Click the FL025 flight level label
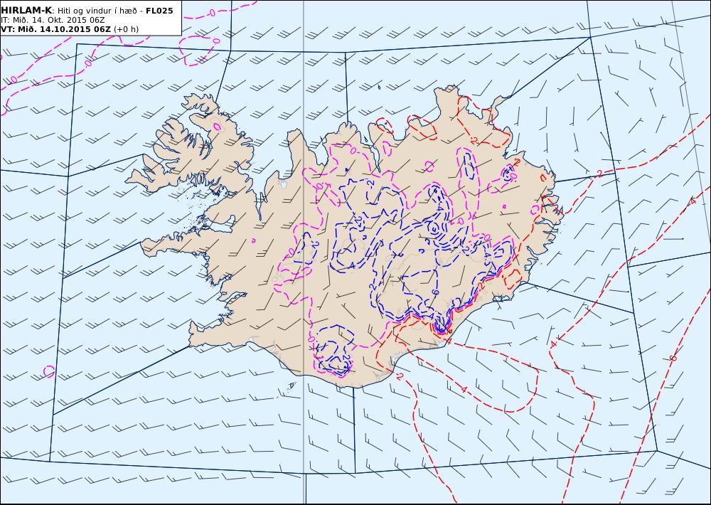The width and height of the screenshot is (711, 505). click(x=159, y=11)
